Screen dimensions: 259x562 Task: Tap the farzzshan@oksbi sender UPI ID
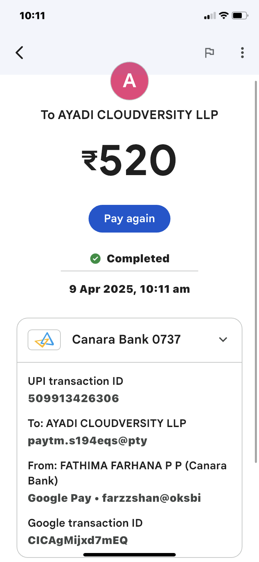[152, 498]
